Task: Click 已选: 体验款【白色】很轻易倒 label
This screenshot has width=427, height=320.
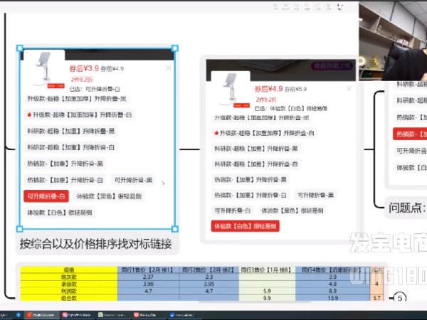Action: pyautogui.click(x=291, y=108)
